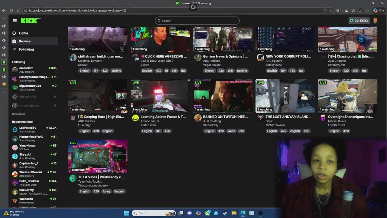Go to Home in Kick sidebar
This screenshot has height=218, width=387.
[x=23, y=33]
